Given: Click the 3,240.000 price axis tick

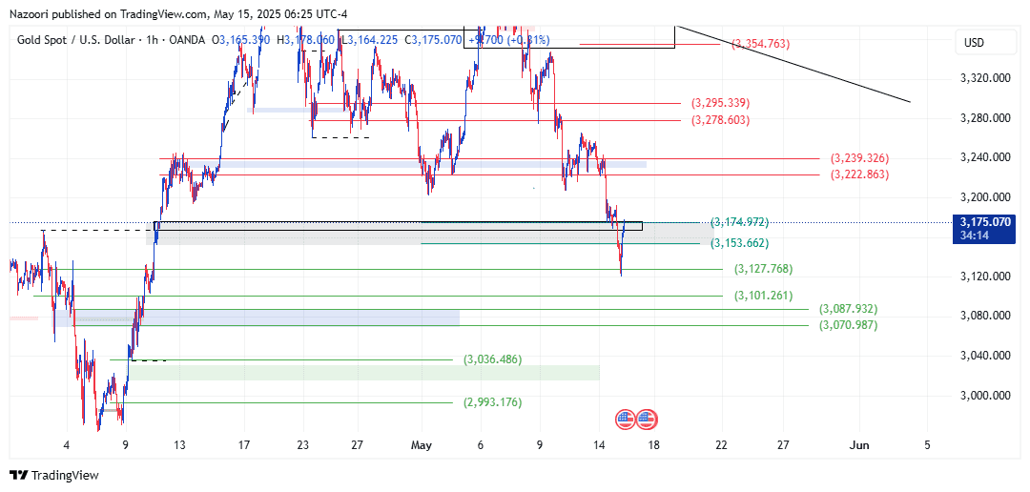Looking at the screenshot, I should 985,157.
